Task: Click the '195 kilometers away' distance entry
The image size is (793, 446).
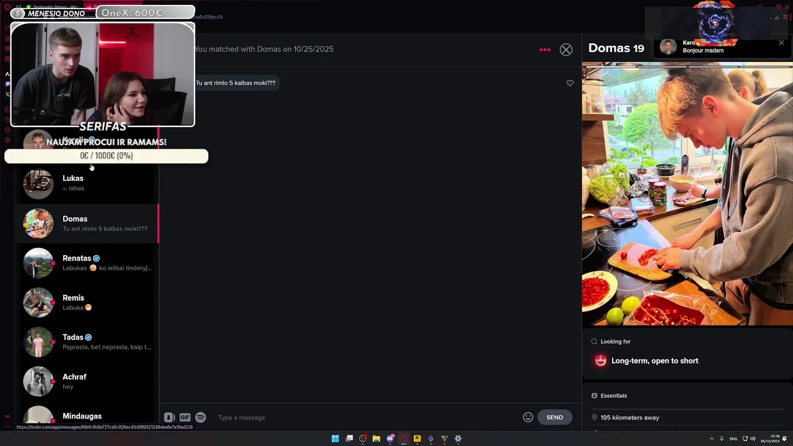Action: coord(629,418)
